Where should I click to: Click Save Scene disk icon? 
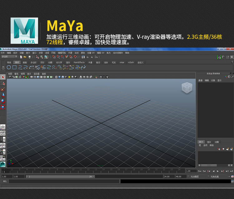[x=30, y=57]
